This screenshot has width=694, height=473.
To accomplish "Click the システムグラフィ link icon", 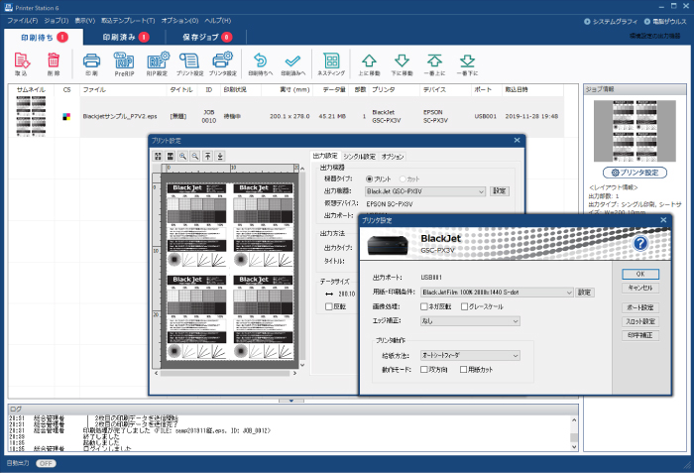I will coord(587,21).
